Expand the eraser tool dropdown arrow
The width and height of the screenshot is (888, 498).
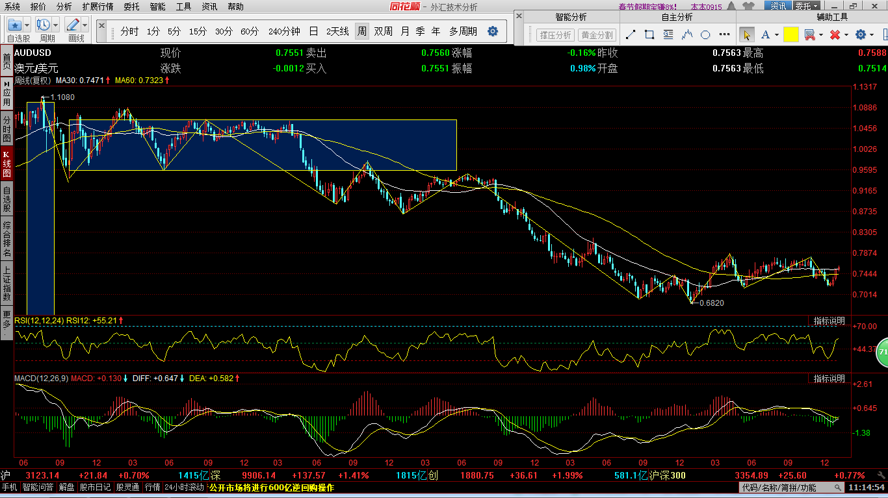[821, 34]
